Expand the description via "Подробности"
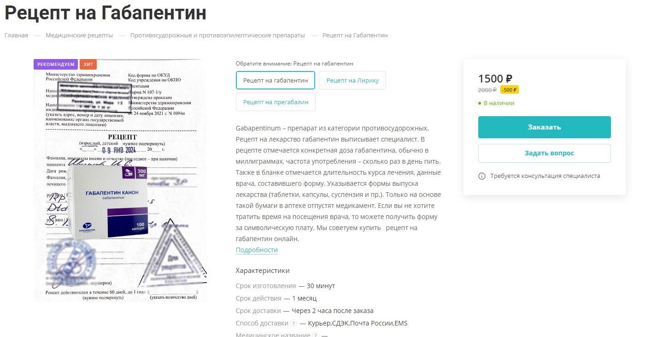Screen dimensions: 663x337 click(257, 250)
